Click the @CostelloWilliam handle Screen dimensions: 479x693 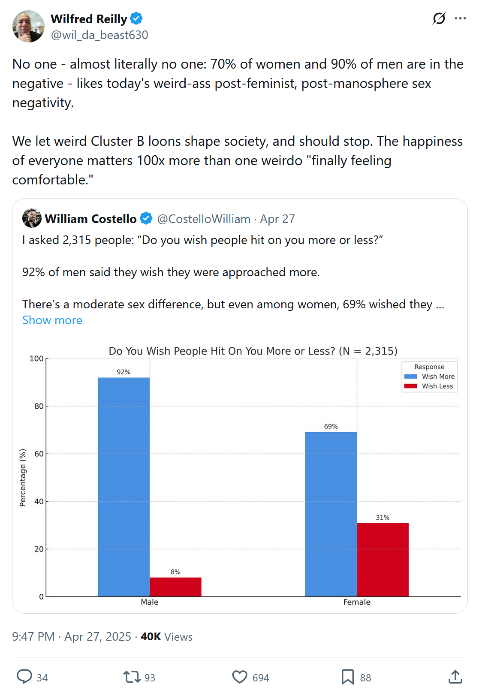pos(204,219)
